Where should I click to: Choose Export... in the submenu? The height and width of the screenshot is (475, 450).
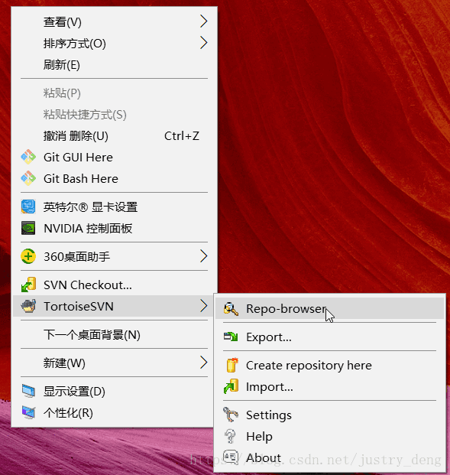[x=329, y=337]
